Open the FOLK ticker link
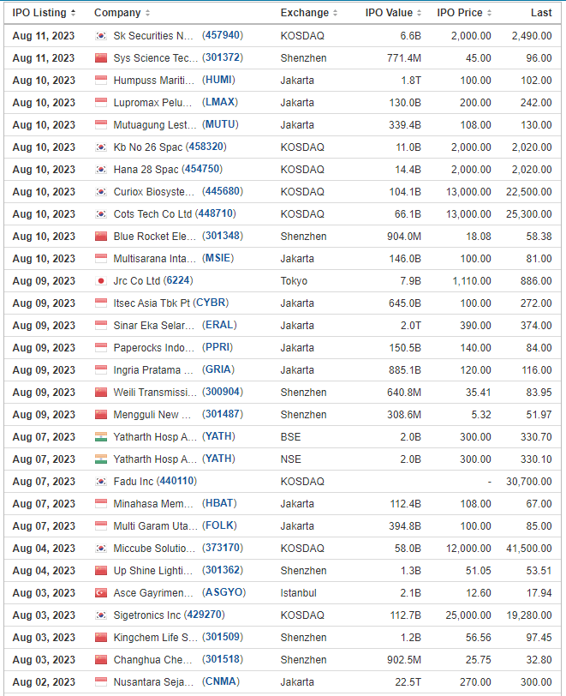Viewport: 566px width, 696px height. (x=219, y=525)
